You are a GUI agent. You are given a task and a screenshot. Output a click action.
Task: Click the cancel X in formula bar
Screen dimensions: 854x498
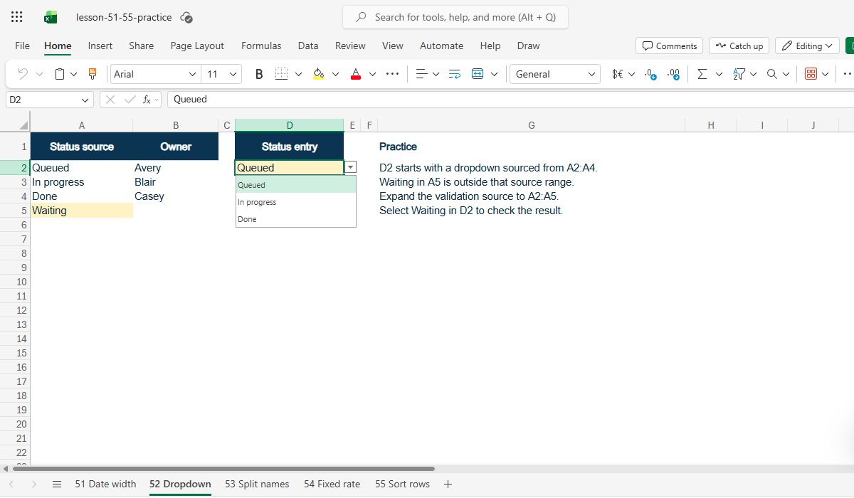110,100
